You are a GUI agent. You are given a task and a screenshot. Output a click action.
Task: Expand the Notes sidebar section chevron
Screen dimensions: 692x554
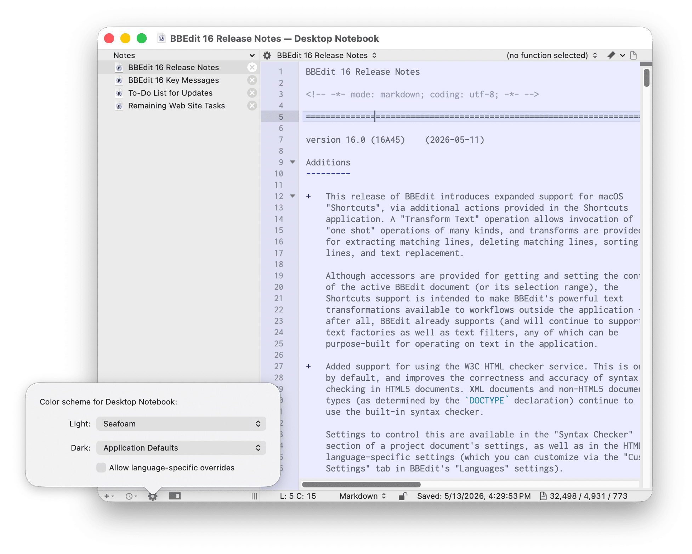coord(252,55)
